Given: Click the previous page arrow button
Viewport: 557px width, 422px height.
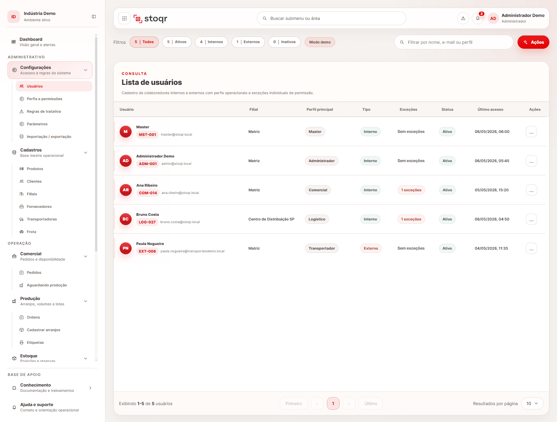Looking at the screenshot, I should [x=317, y=403].
